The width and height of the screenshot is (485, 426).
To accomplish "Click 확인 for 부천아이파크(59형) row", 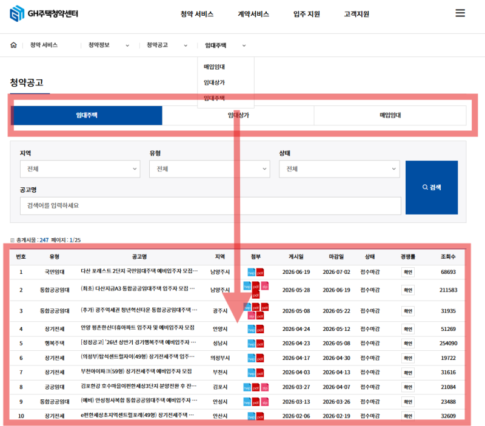I will (x=408, y=373).
